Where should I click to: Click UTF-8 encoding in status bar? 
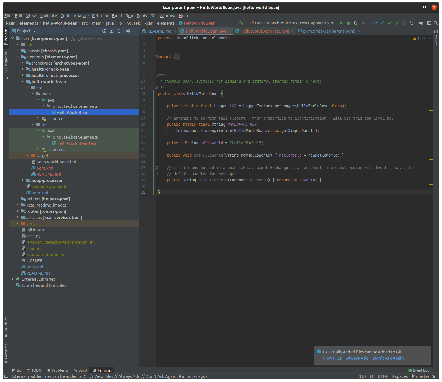[x=383, y=376]
